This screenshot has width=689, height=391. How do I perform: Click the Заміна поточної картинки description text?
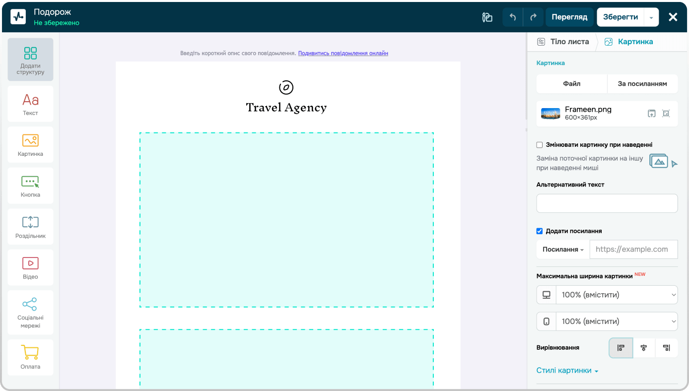click(x=590, y=163)
